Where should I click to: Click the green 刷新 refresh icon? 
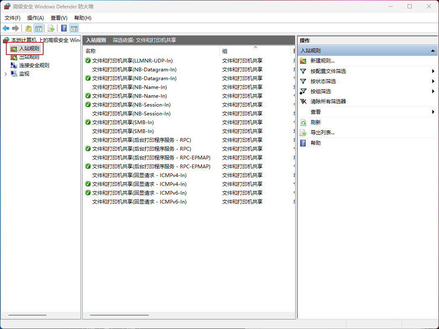pyautogui.click(x=303, y=123)
